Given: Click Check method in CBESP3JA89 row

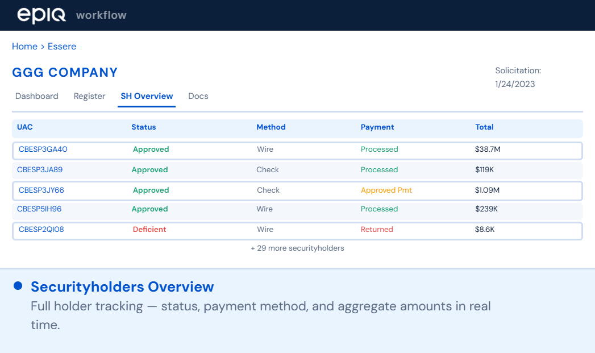Looking at the screenshot, I should pos(268,169).
